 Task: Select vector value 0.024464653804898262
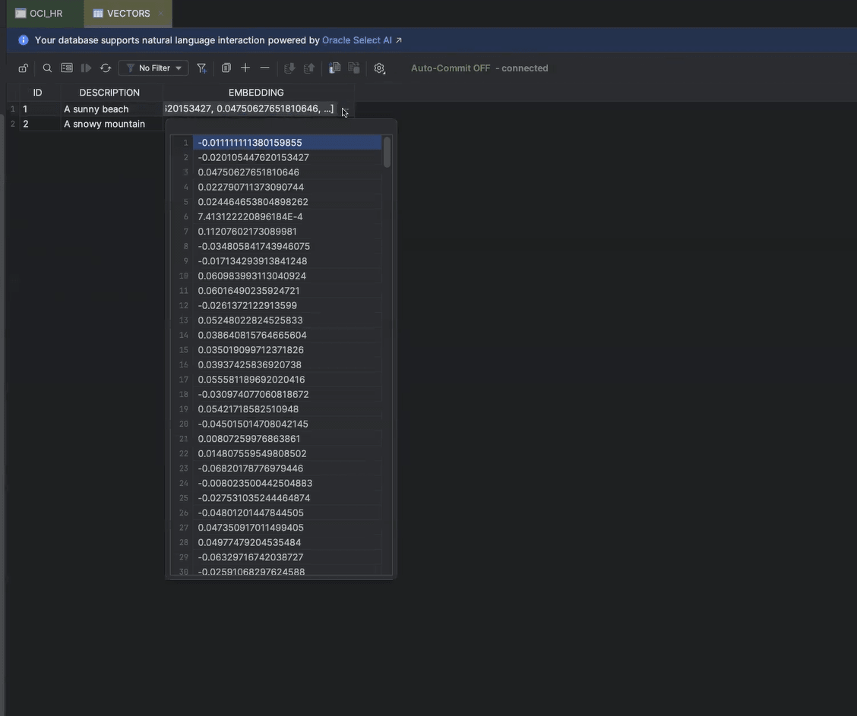coord(286,201)
